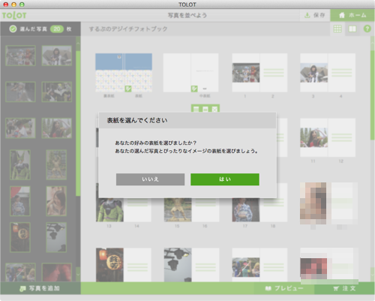Click the sidebar scroll-down arrow
Image resolution: width=375 pixels, height=301 pixels.
(78, 275)
